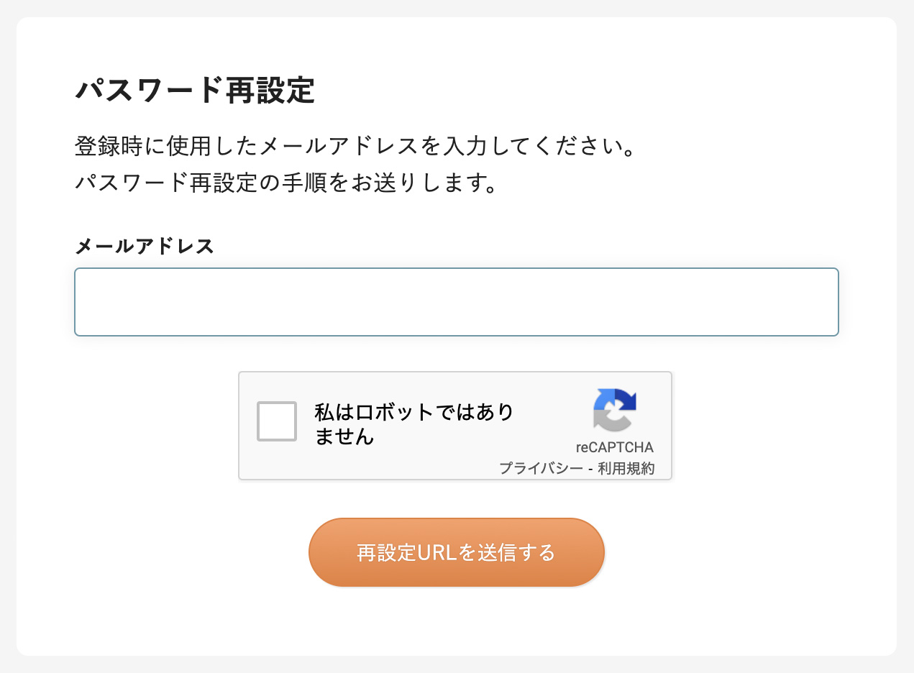Click into the メールアドレス input field
The height and width of the screenshot is (673, 914).
click(456, 302)
